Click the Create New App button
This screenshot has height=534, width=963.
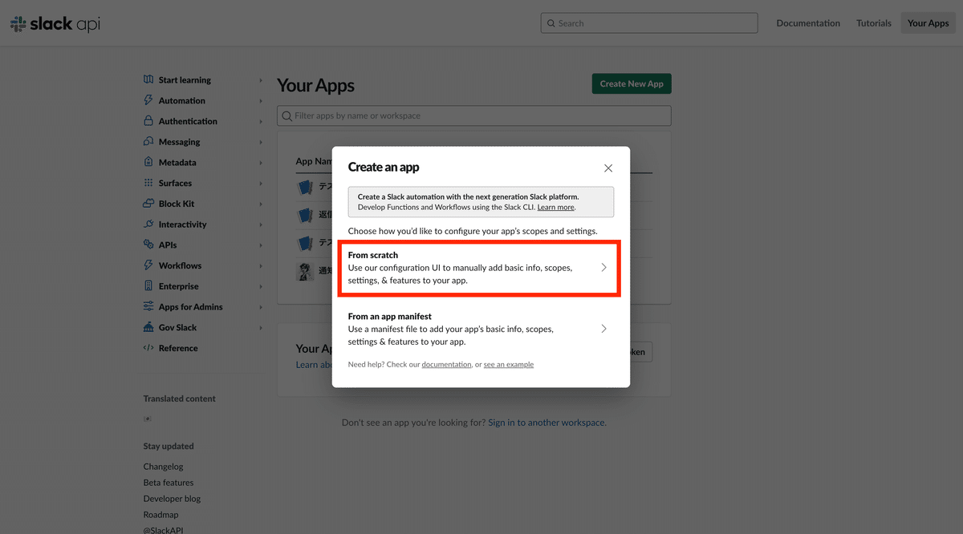click(632, 83)
